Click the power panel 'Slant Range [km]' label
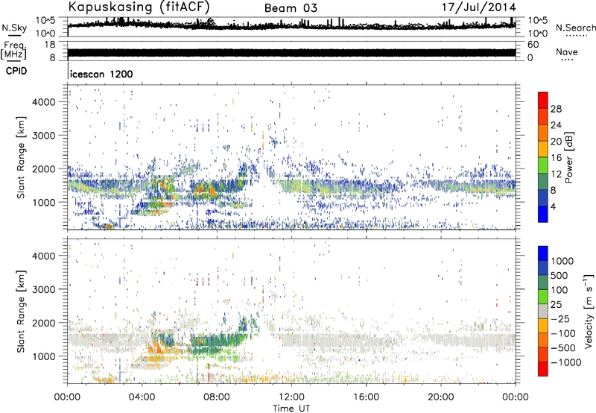Viewport: 596px width, 413px height. point(21,157)
